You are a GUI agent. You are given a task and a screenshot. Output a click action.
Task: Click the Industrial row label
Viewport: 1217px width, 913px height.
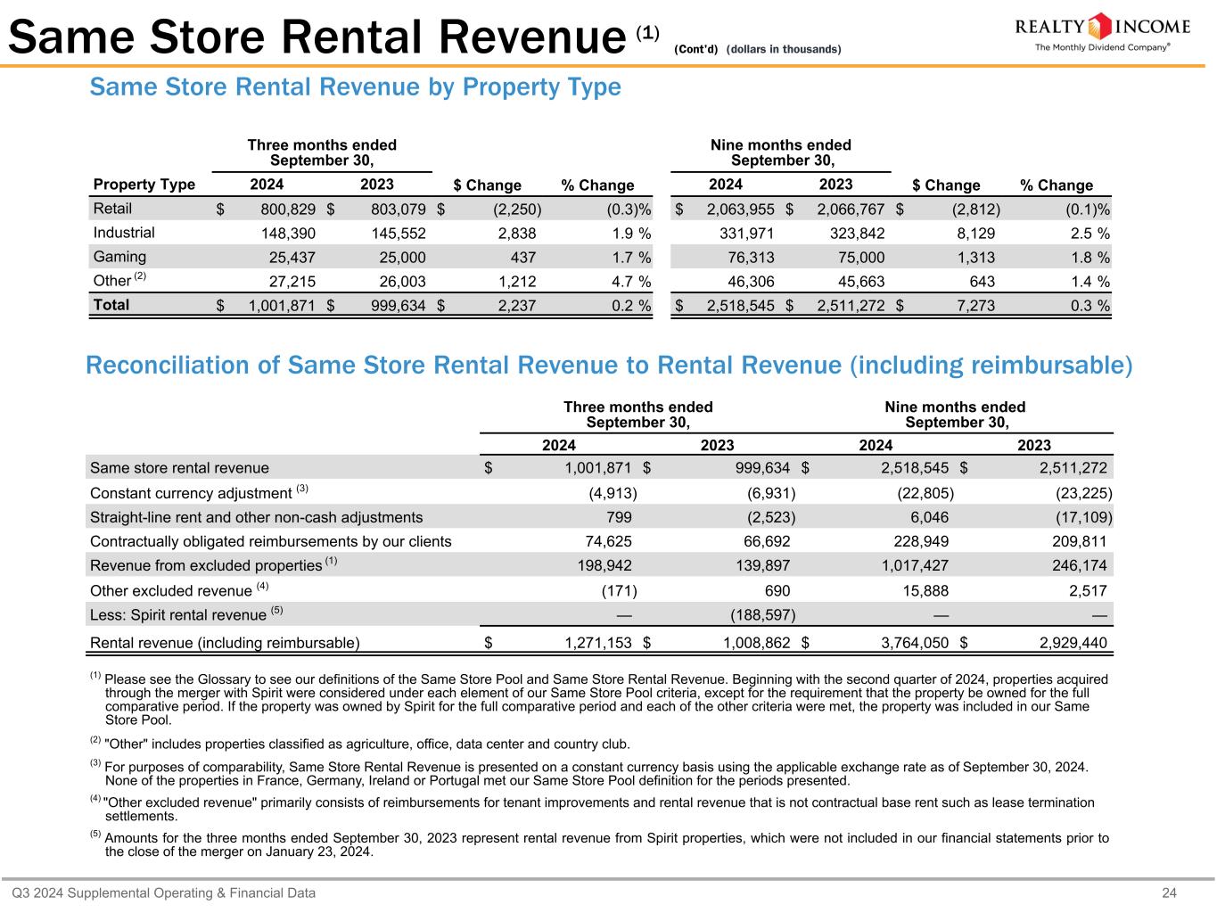tap(124, 233)
